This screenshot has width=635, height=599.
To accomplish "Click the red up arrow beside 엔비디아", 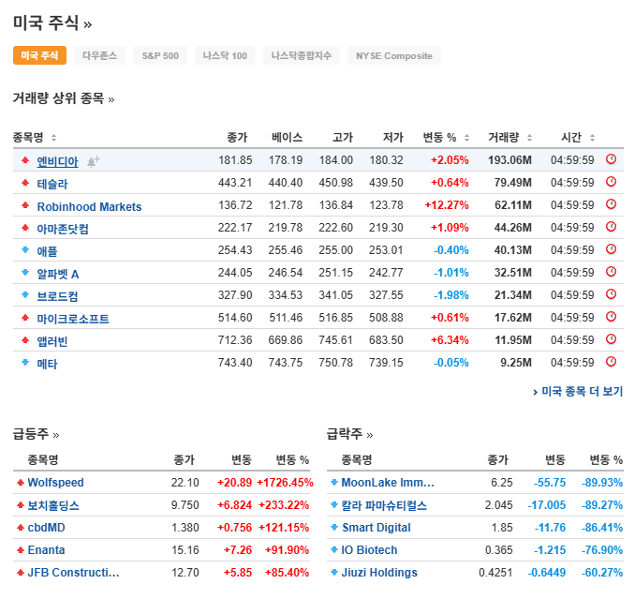I will click(25, 160).
